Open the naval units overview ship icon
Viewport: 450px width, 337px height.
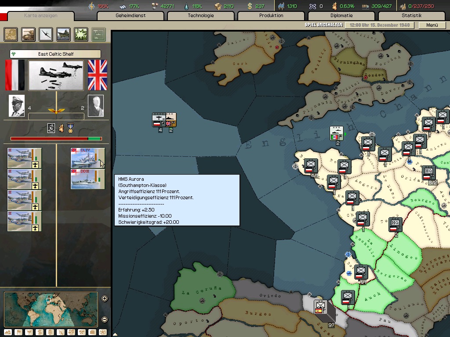(63, 34)
